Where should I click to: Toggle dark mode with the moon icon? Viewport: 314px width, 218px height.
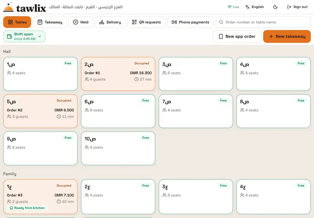(276, 7)
